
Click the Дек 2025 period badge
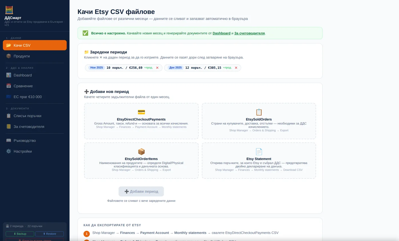coord(176,68)
